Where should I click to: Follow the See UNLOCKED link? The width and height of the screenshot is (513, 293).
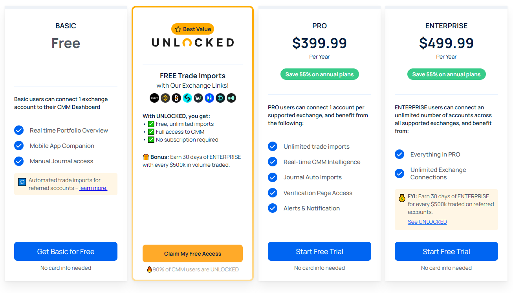(427, 222)
